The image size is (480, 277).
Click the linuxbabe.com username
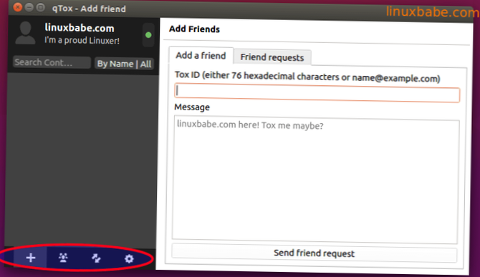point(80,28)
